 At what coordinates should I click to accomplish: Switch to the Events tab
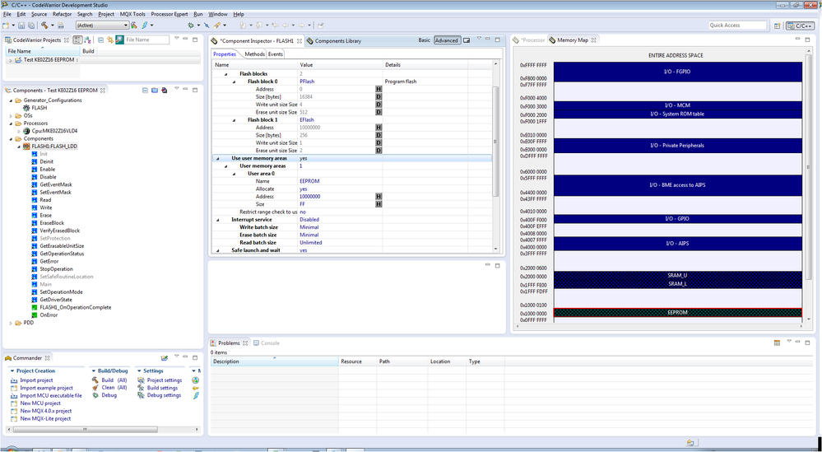coord(275,54)
